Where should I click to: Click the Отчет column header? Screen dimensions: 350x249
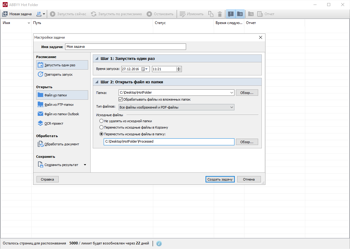point(275,23)
